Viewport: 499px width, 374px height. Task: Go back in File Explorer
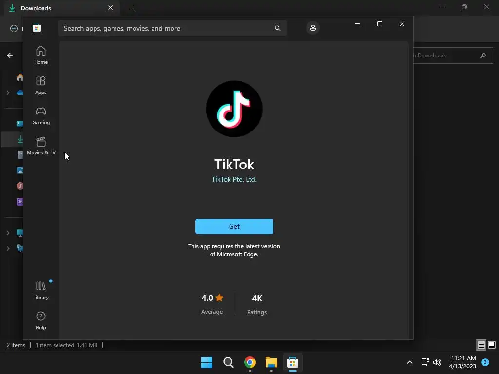click(10, 56)
